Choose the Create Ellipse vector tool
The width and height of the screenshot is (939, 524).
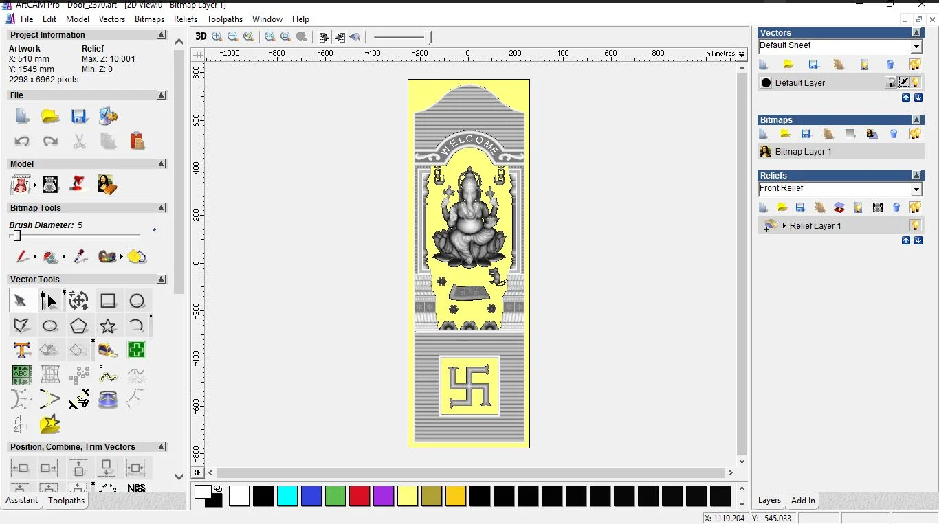coord(50,326)
